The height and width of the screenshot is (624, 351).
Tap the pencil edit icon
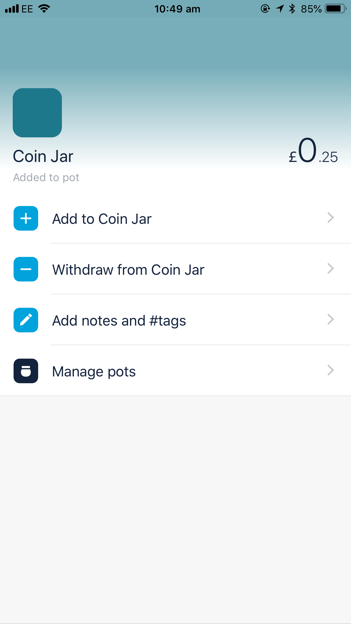[x=26, y=320]
